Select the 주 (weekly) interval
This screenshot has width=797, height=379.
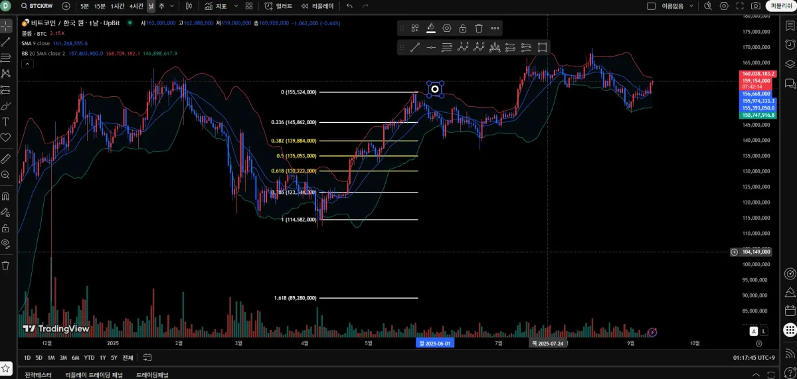[x=162, y=6]
